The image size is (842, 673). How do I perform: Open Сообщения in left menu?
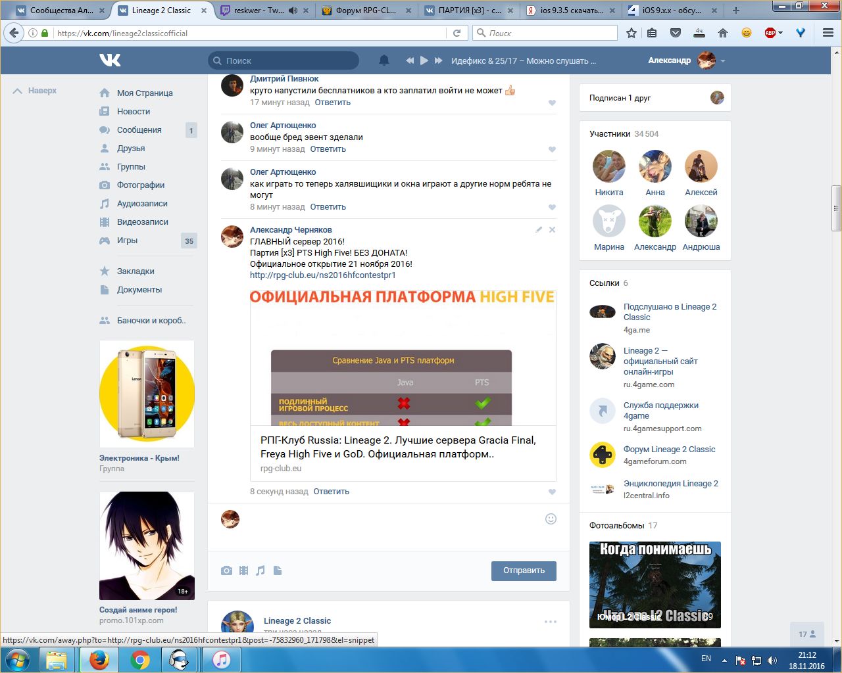tap(139, 129)
